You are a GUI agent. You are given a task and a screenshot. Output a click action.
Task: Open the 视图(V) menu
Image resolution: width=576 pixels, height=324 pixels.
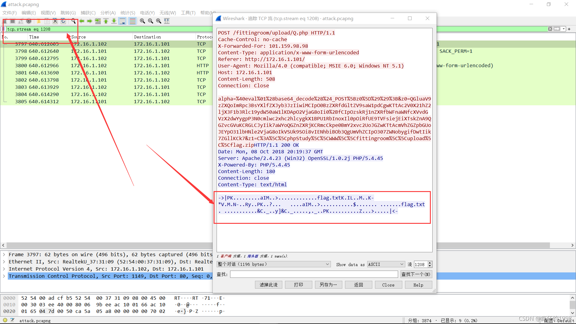pyautogui.click(x=48, y=13)
